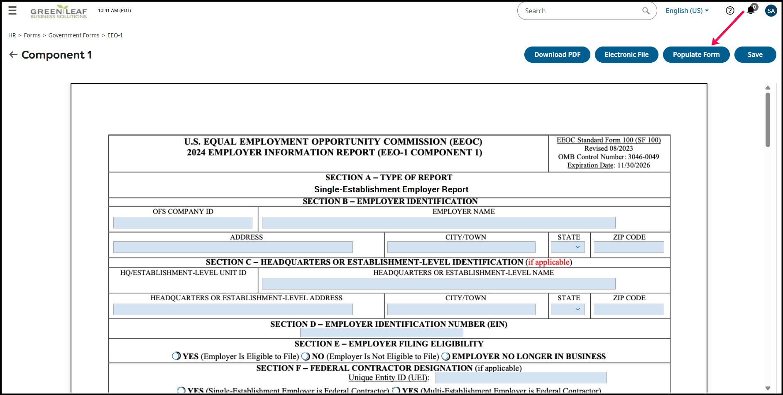Click the "OMB Control Number: 3046-0049" text
Image resolution: width=783 pixels, height=395 pixels.
tap(609, 157)
